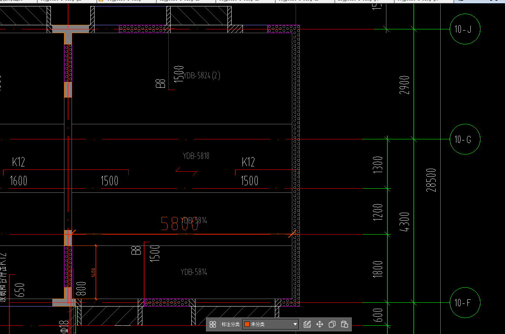Click the 1800 dimension text

(x=378, y=270)
